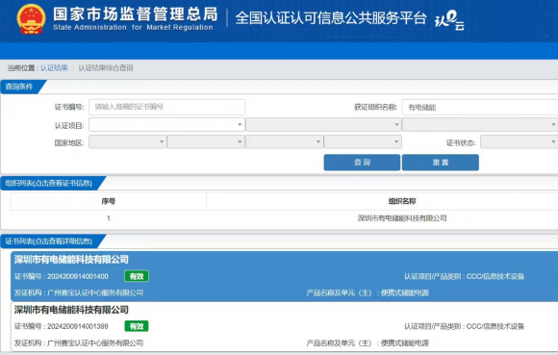Open the first 认证项目 dropdown
558x355 pixels.
pyautogui.click(x=166, y=124)
